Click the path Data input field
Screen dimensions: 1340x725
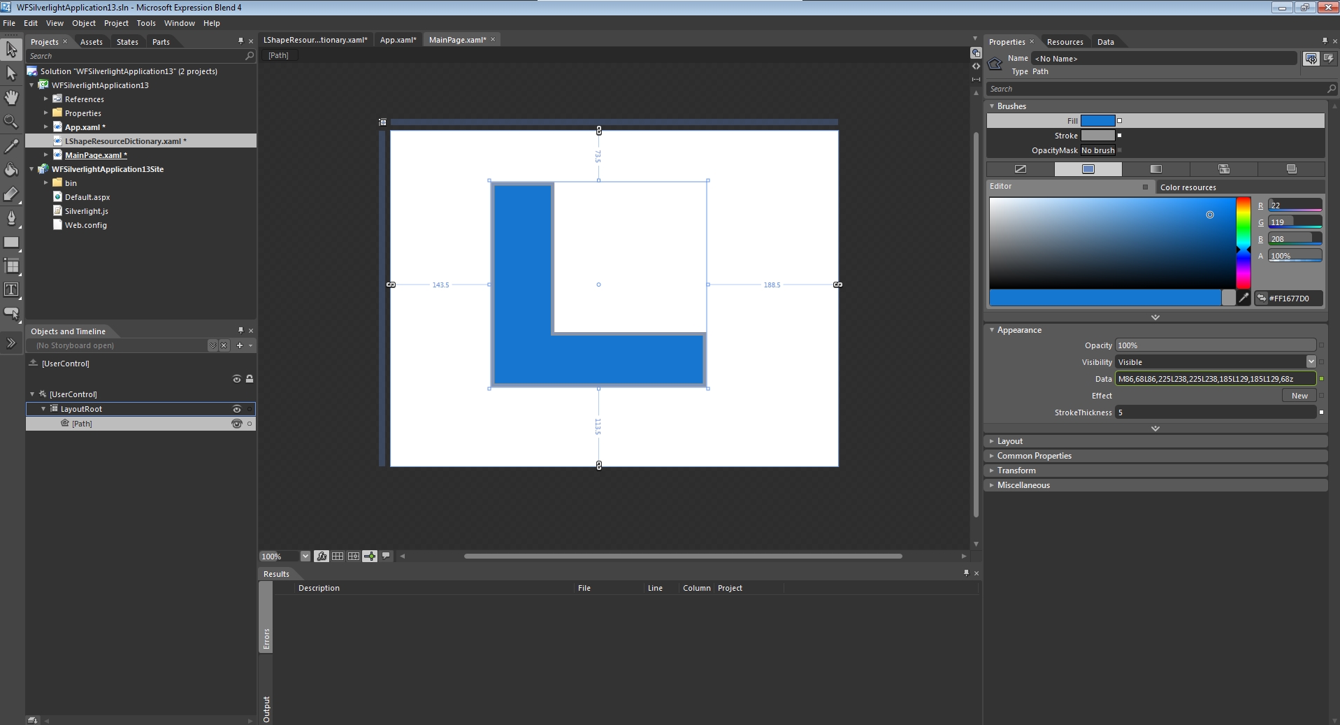[x=1214, y=379]
